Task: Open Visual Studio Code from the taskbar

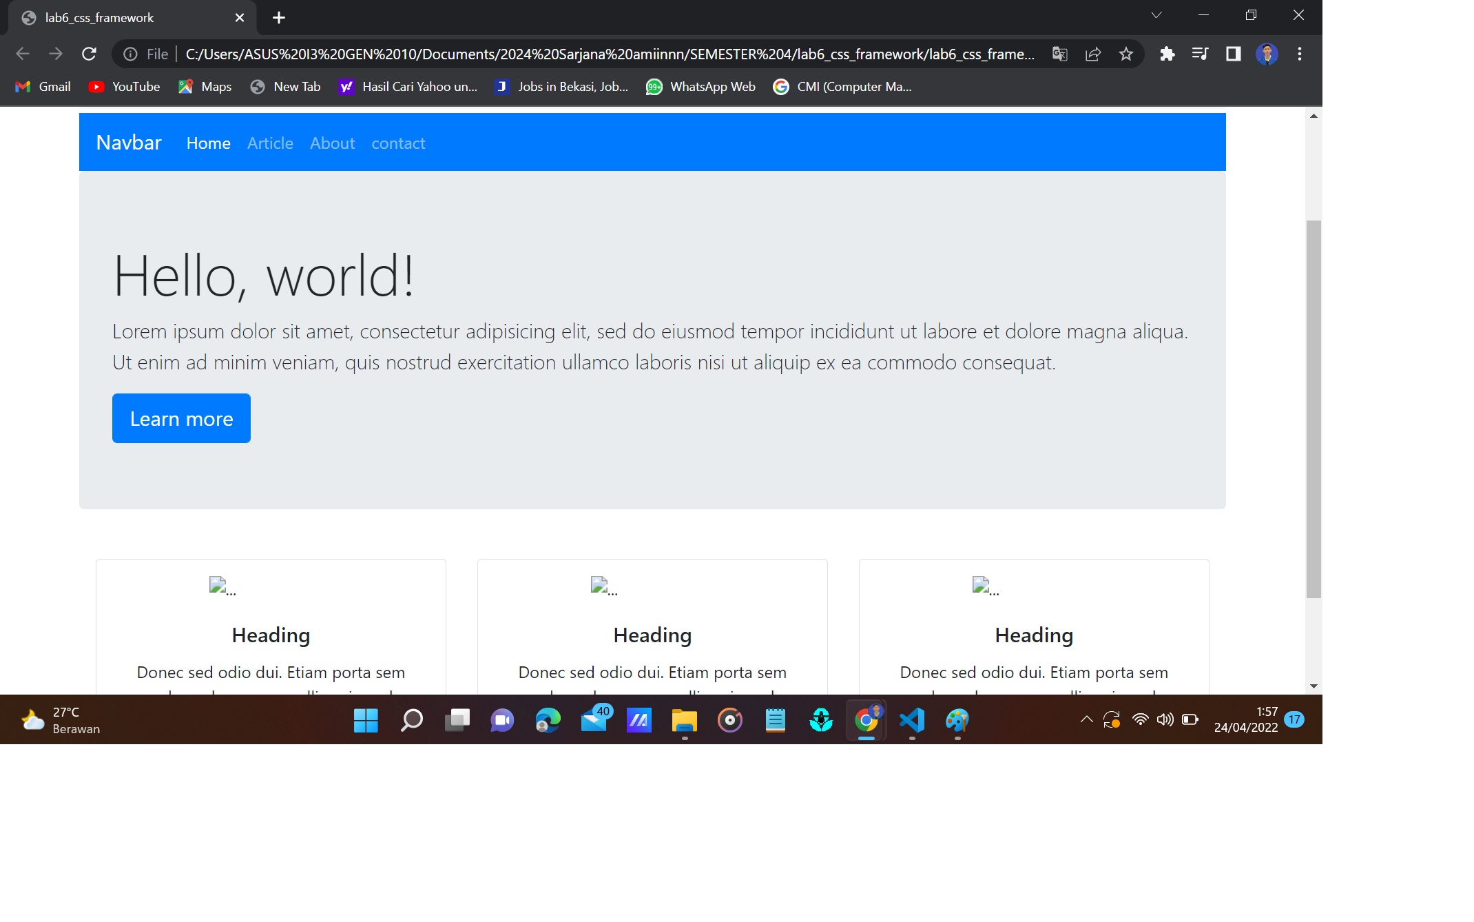Action: pos(912,720)
